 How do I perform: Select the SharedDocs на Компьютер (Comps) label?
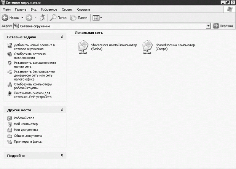(175, 47)
